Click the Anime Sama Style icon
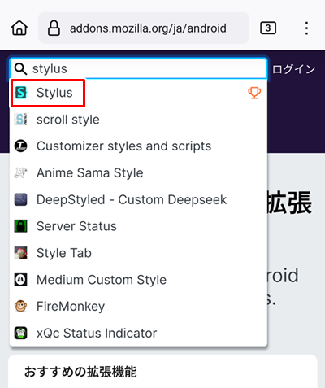The image size is (325, 388). point(21,173)
